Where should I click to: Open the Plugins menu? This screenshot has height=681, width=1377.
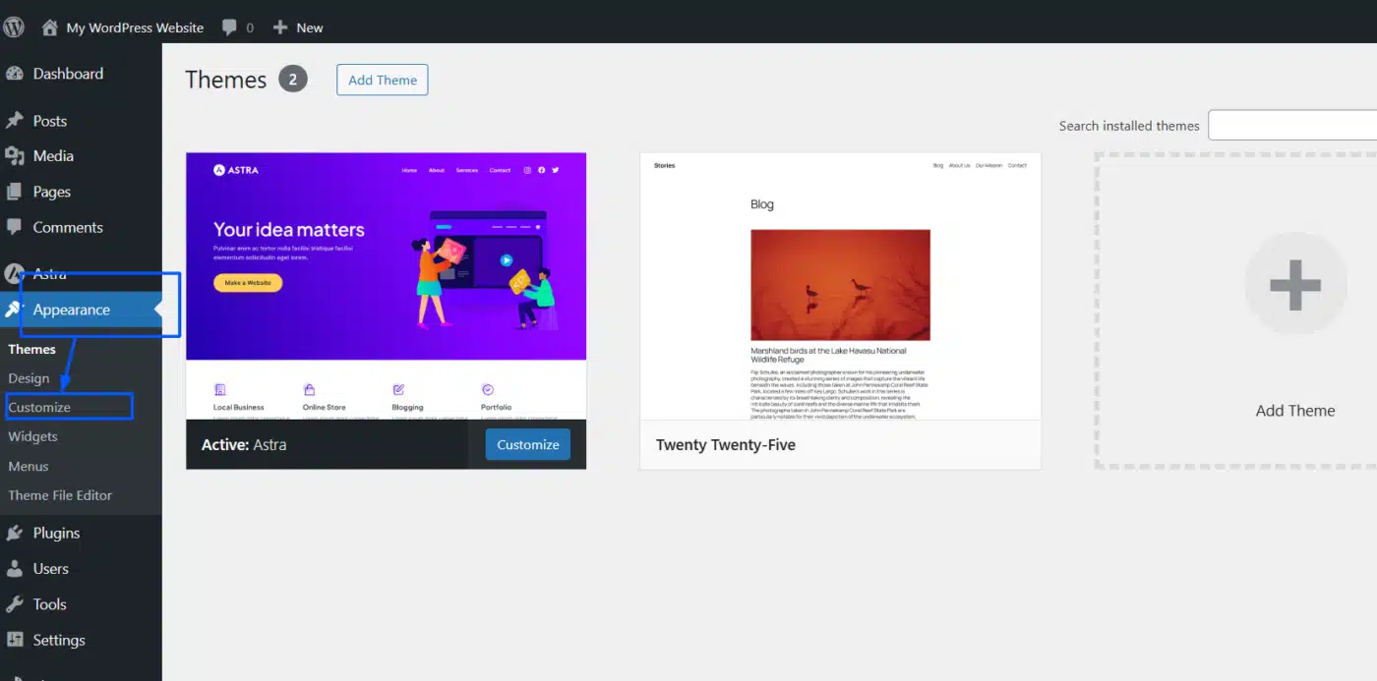(56, 533)
